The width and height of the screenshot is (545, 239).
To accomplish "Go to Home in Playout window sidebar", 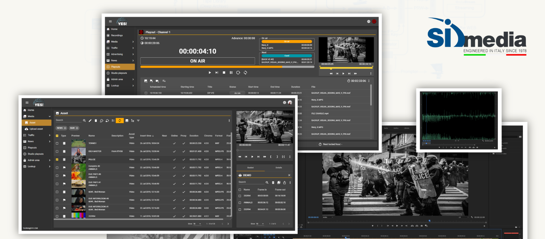I will [x=114, y=29].
